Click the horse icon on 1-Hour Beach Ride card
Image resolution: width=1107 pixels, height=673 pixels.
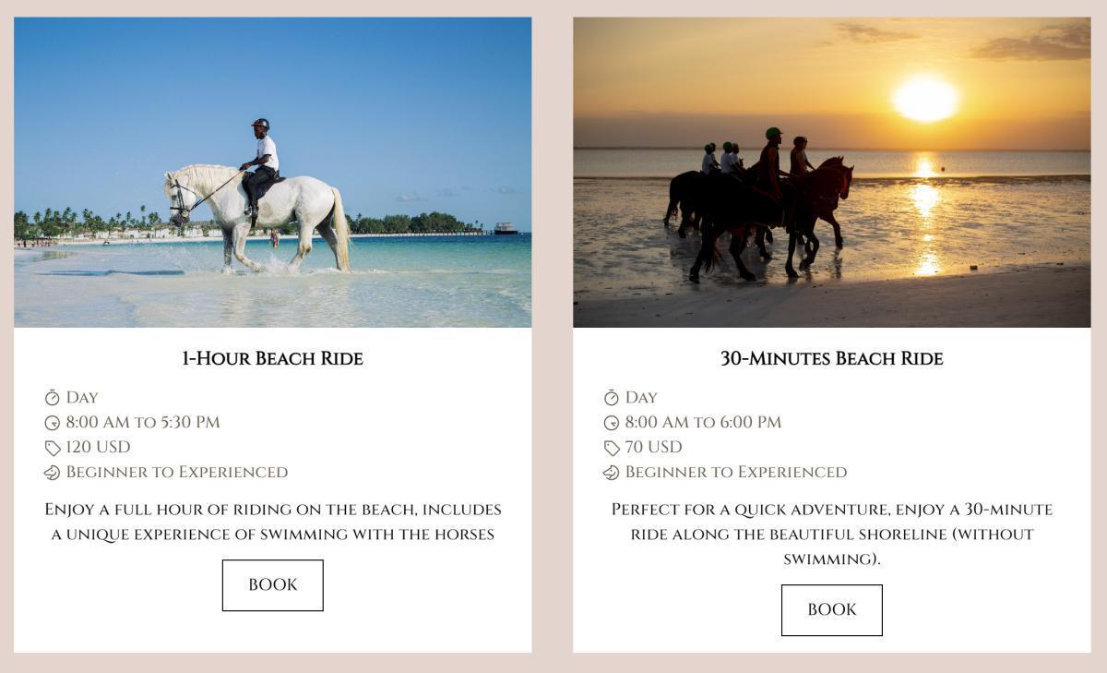(x=52, y=473)
